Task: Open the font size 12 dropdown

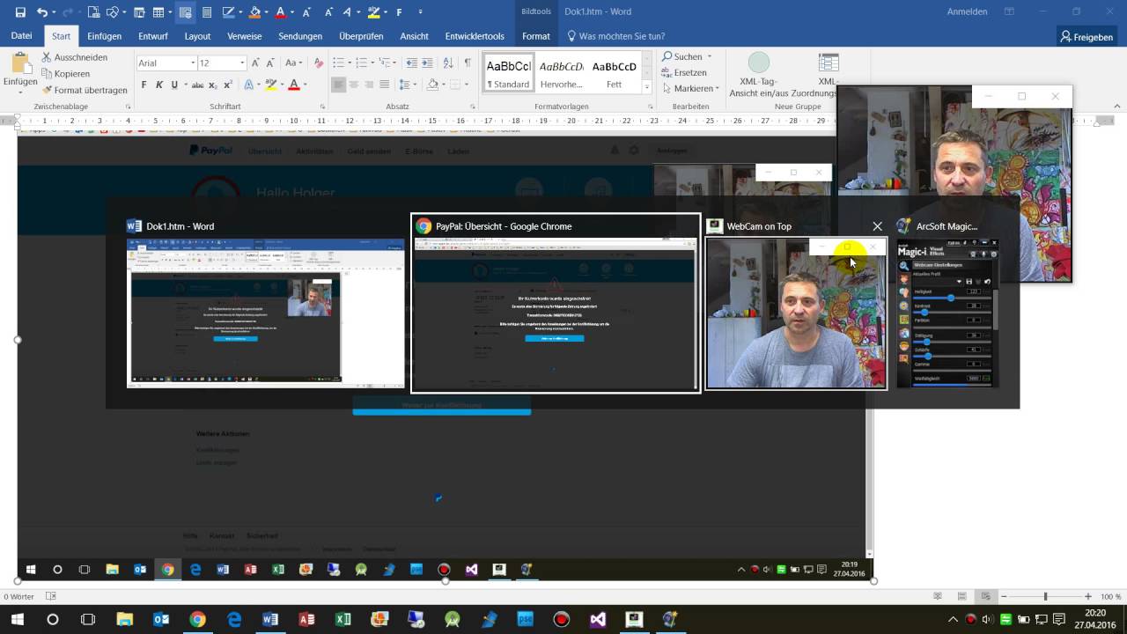Action: pyautogui.click(x=242, y=63)
